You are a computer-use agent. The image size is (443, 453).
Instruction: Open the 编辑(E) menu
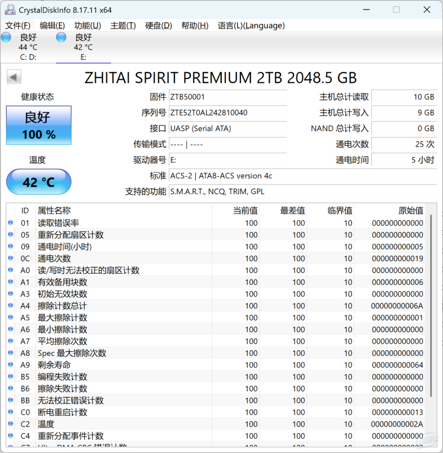click(52, 26)
